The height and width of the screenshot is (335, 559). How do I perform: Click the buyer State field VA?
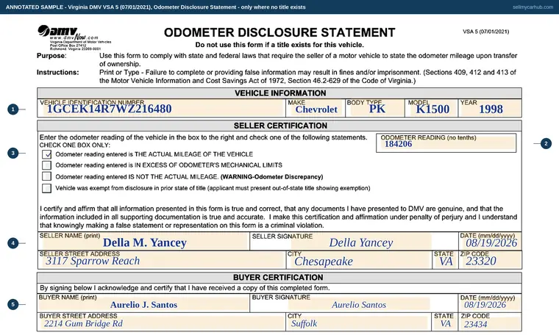[x=444, y=323]
